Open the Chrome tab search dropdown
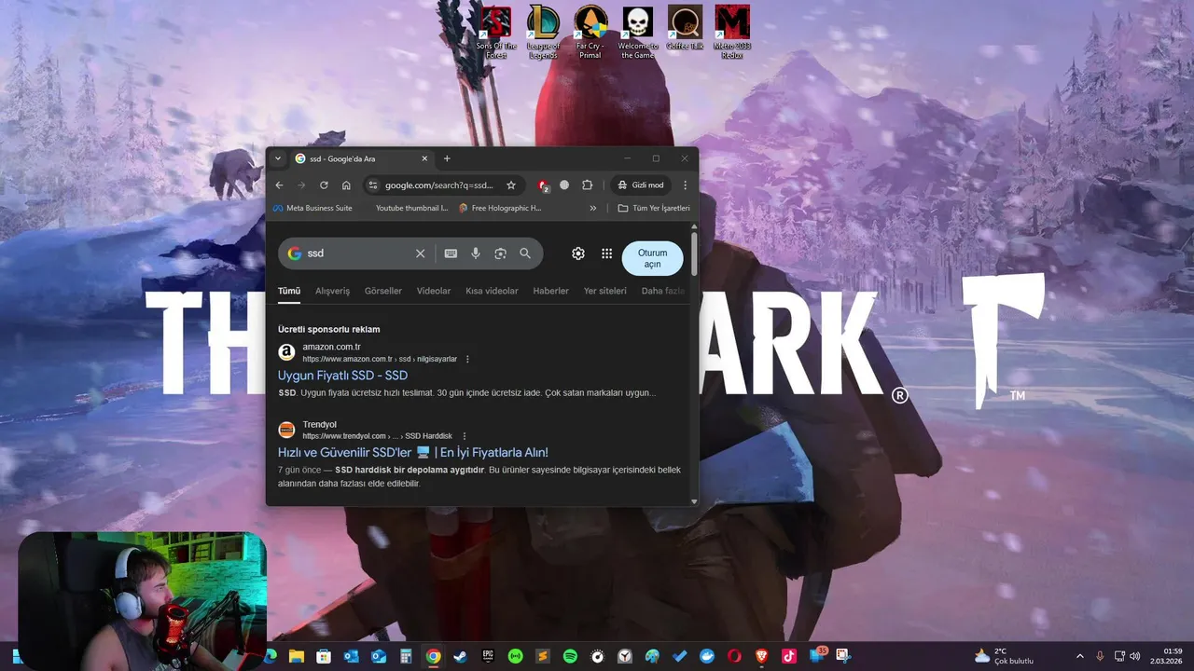Viewport: 1194px width, 671px height. (278, 158)
